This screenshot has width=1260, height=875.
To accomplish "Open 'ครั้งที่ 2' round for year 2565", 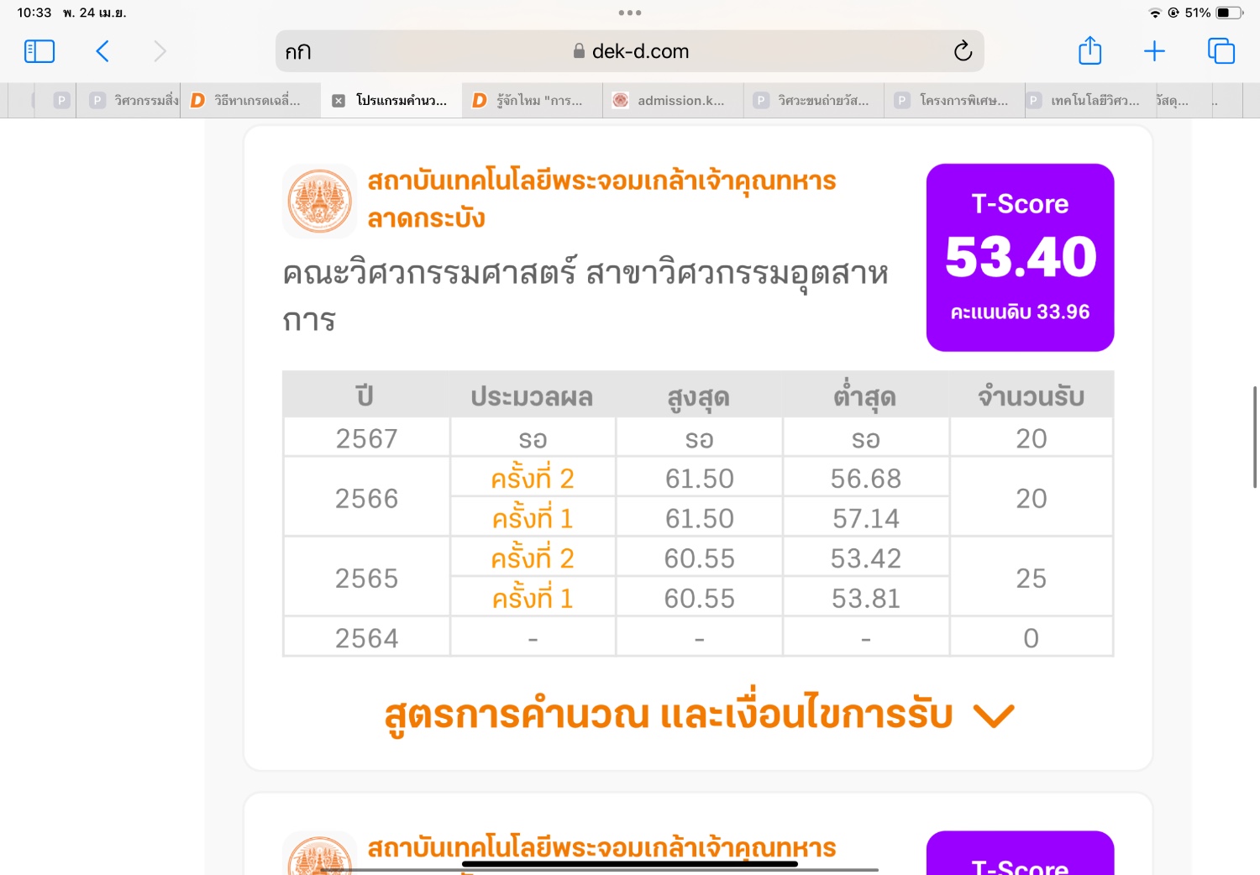I will 533,558.
